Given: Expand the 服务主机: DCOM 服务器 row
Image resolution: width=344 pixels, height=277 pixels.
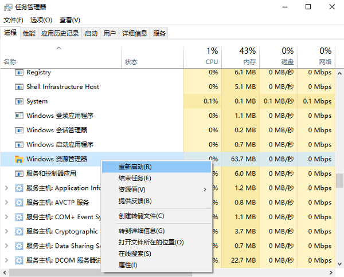Looking at the screenshot, I should [x=6, y=260].
